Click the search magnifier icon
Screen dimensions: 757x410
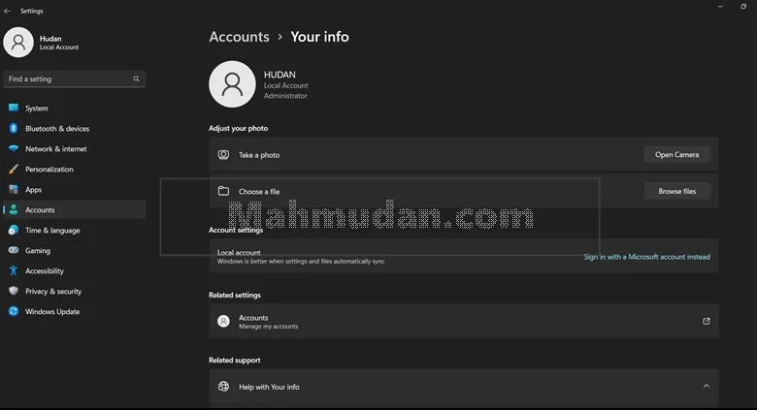(x=136, y=79)
